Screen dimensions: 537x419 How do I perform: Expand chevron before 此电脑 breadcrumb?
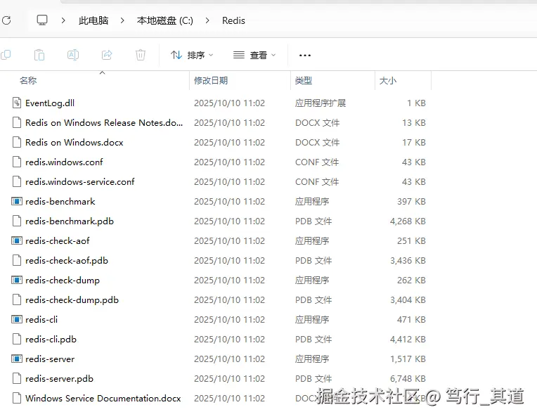63,20
